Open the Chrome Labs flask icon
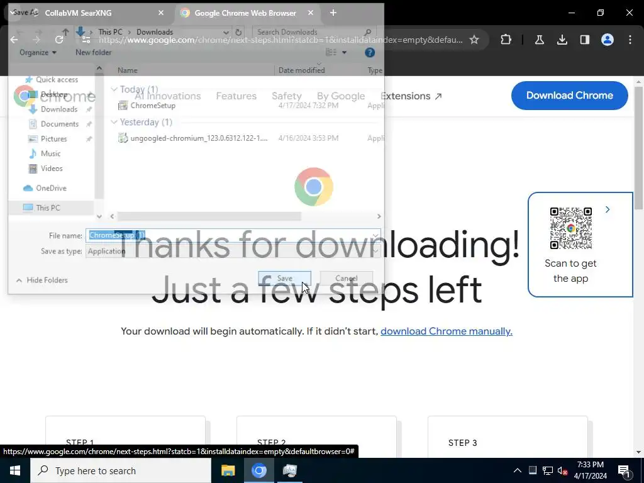The width and height of the screenshot is (644, 483). click(x=539, y=40)
